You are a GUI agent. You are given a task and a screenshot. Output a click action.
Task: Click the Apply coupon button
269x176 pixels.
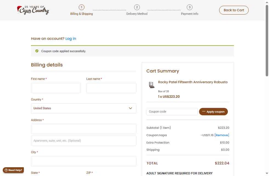[x=213, y=111]
